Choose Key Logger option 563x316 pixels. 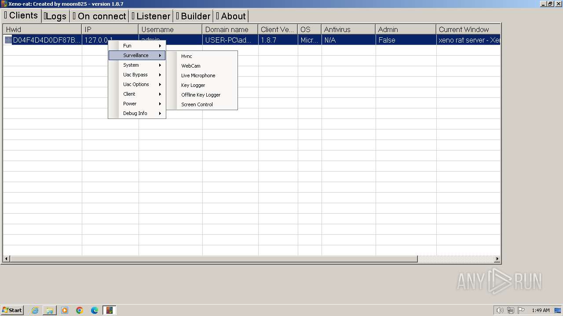[x=202, y=85]
